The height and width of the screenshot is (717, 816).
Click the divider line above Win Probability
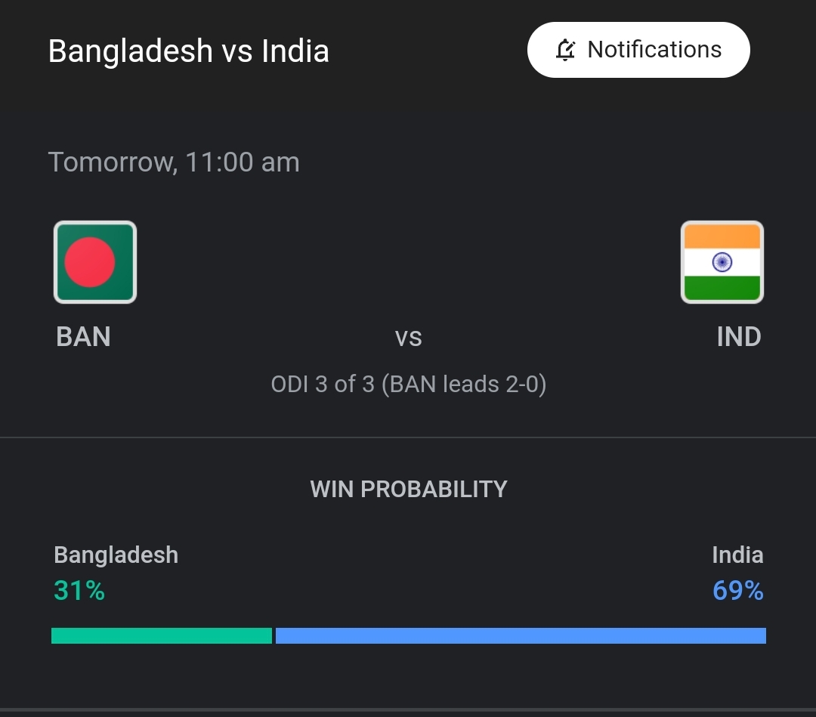click(x=408, y=437)
